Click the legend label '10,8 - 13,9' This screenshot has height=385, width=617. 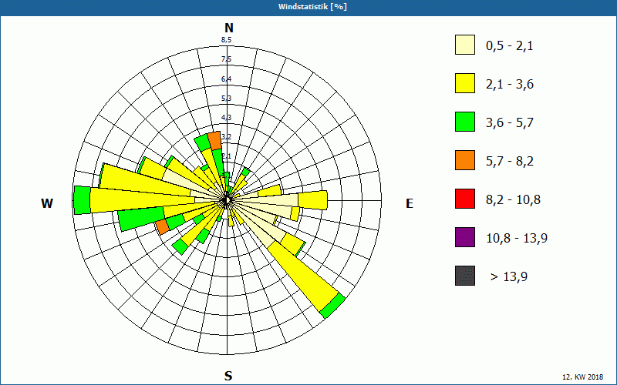click(x=517, y=239)
